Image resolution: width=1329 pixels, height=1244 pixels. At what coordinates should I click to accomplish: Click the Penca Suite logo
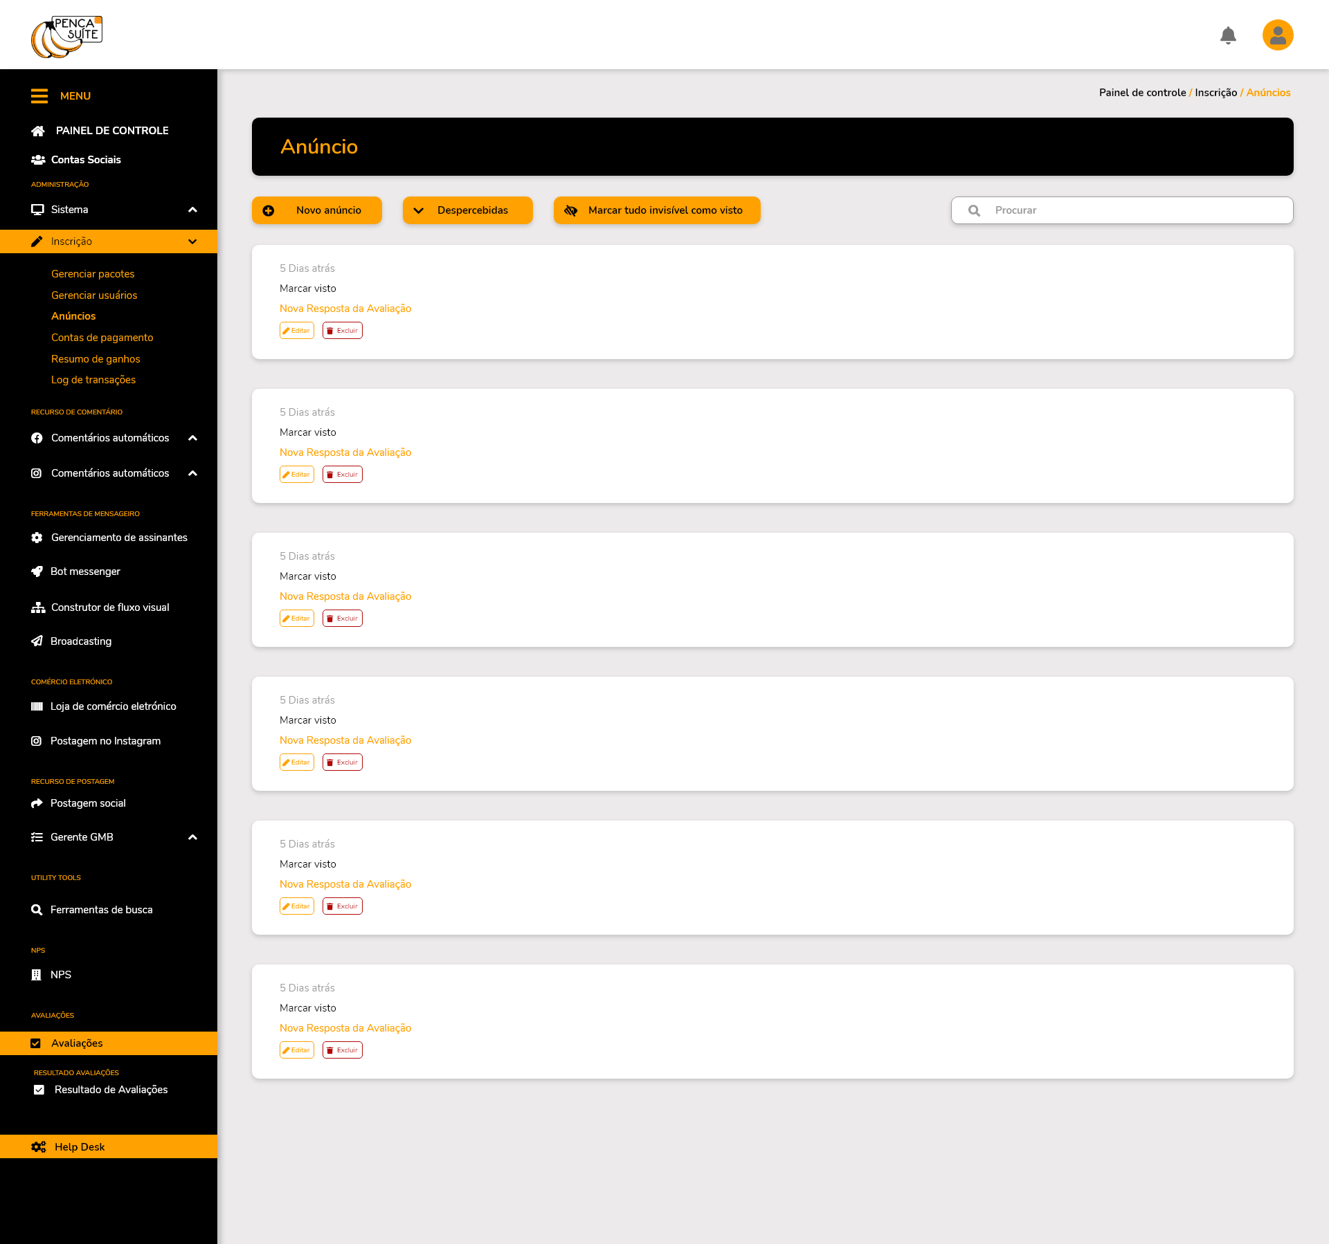pyautogui.click(x=67, y=37)
